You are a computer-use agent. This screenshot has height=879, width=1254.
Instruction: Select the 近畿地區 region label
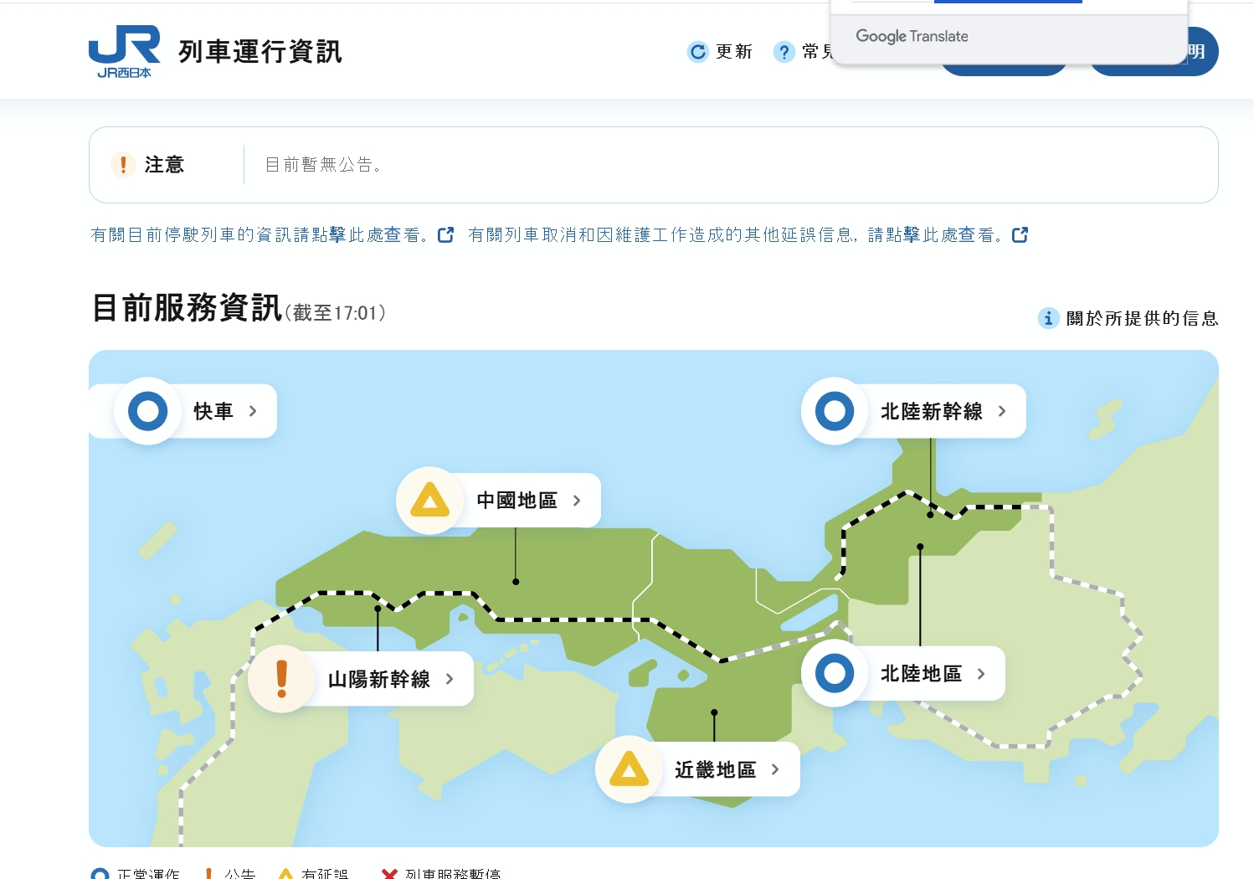pyautogui.click(x=716, y=769)
